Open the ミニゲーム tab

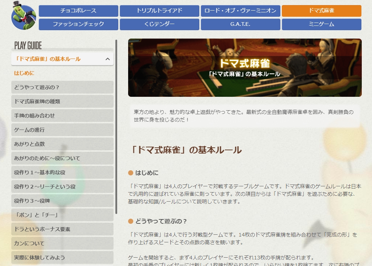(x=322, y=24)
